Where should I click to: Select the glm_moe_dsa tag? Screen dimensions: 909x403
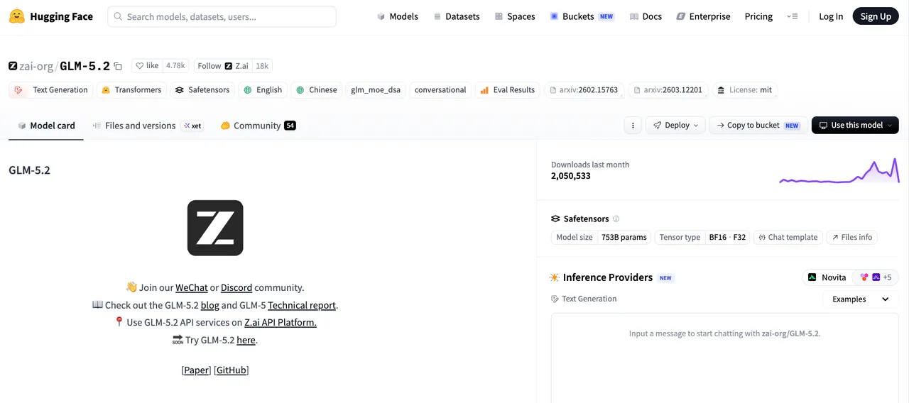point(376,90)
